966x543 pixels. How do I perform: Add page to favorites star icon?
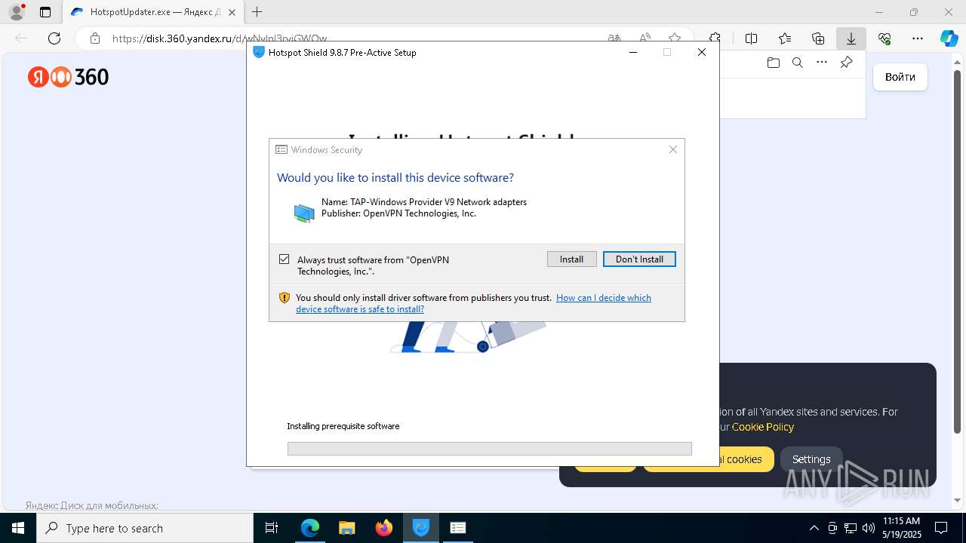point(675,38)
